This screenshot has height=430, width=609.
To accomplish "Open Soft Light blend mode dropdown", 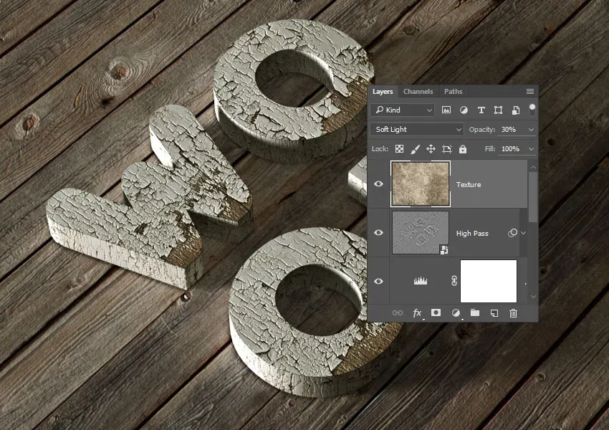I will (x=417, y=129).
